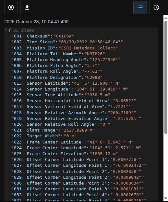Click the Platform Tail Number entry
Image resolution: width=168 pixels, height=202 pixels.
(58, 54)
